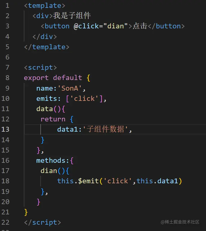Click the data1 property key on line 13

[67, 129]
